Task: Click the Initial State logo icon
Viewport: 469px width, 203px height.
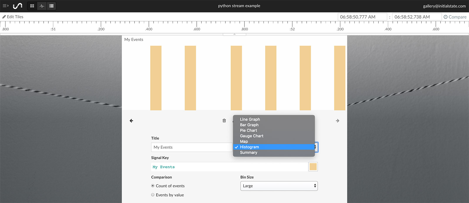Action: 18,6
